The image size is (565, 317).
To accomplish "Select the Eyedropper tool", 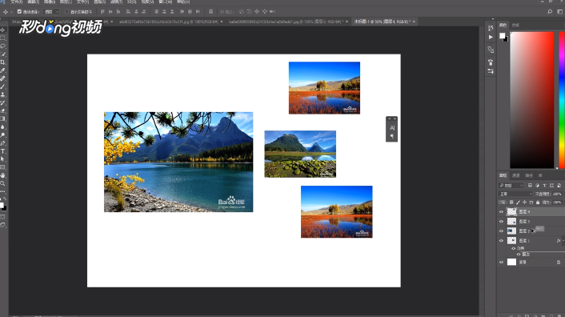I will pos(3,70).
